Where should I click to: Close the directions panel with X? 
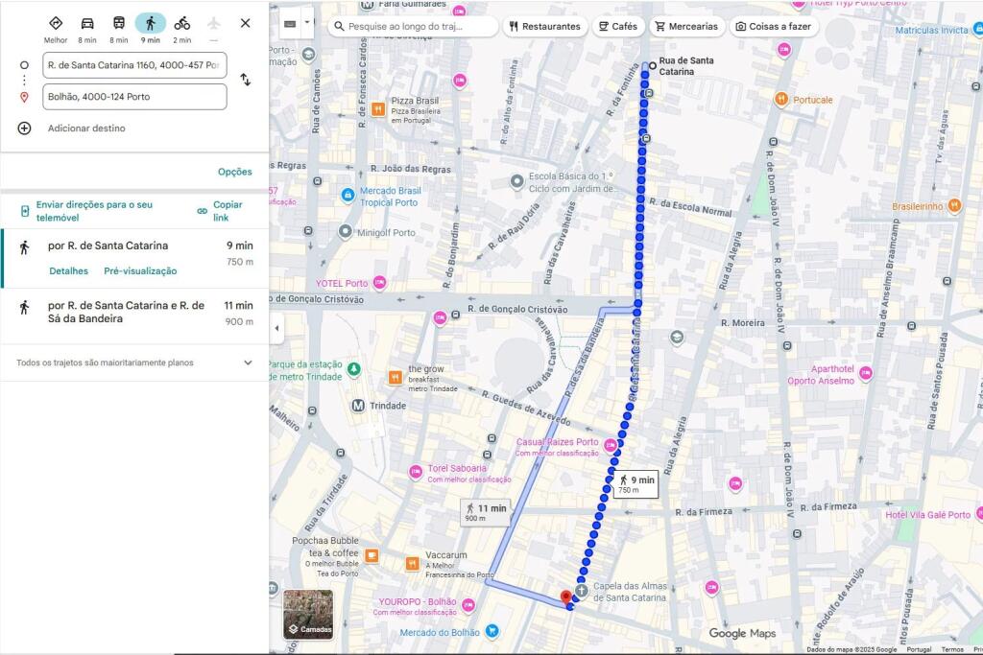(x=245, y=23)
